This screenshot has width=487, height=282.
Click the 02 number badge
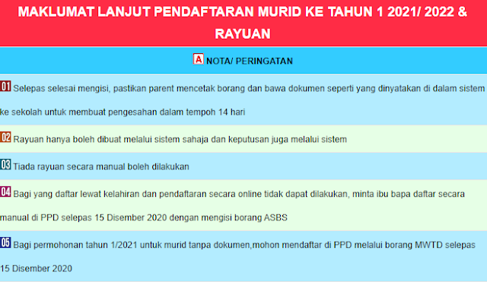(5, 137)
